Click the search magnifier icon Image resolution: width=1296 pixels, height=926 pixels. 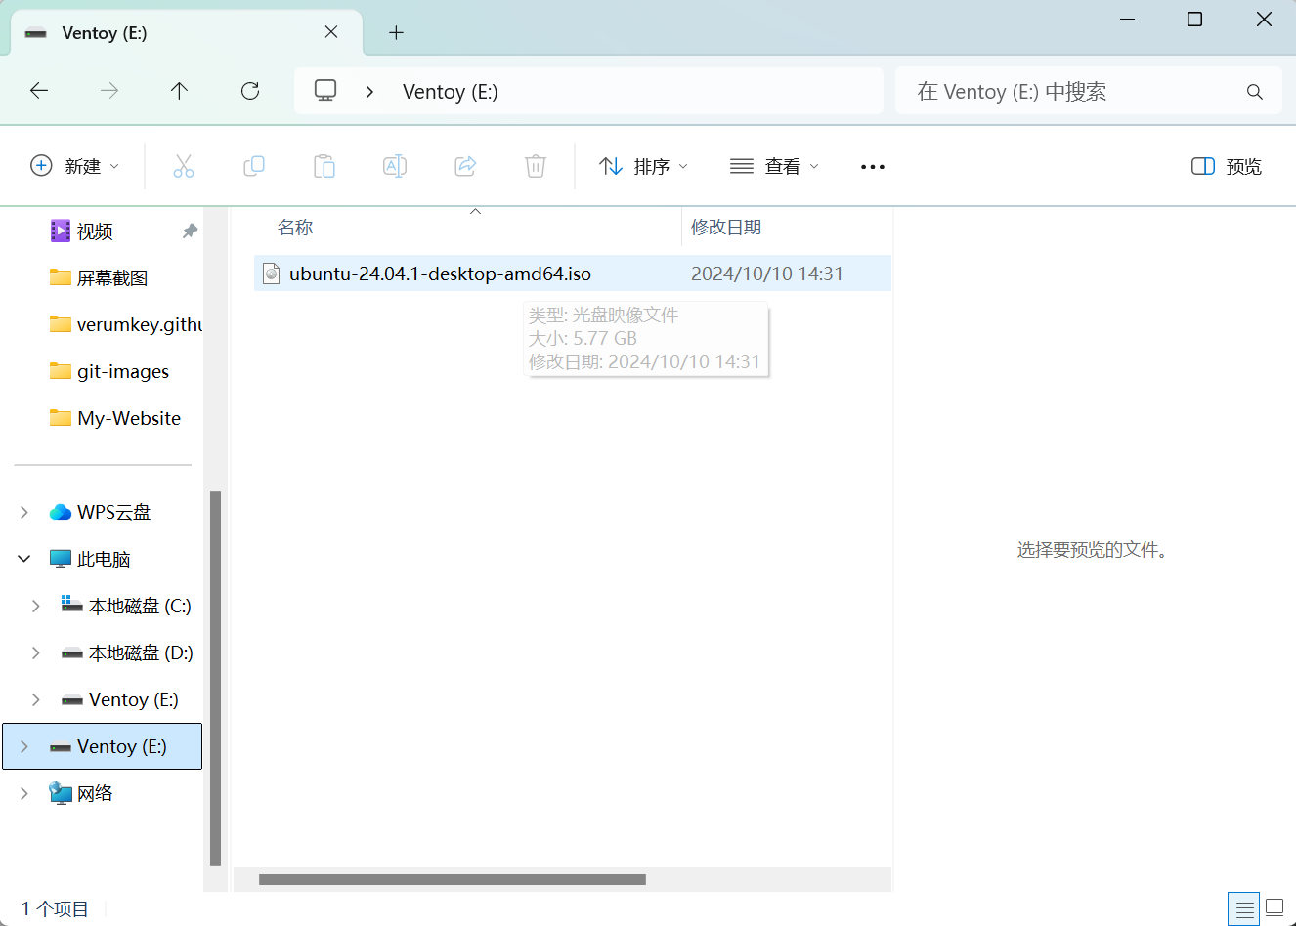point(1255,92)
